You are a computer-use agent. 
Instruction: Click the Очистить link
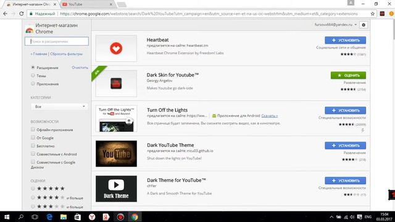[80, 67]
